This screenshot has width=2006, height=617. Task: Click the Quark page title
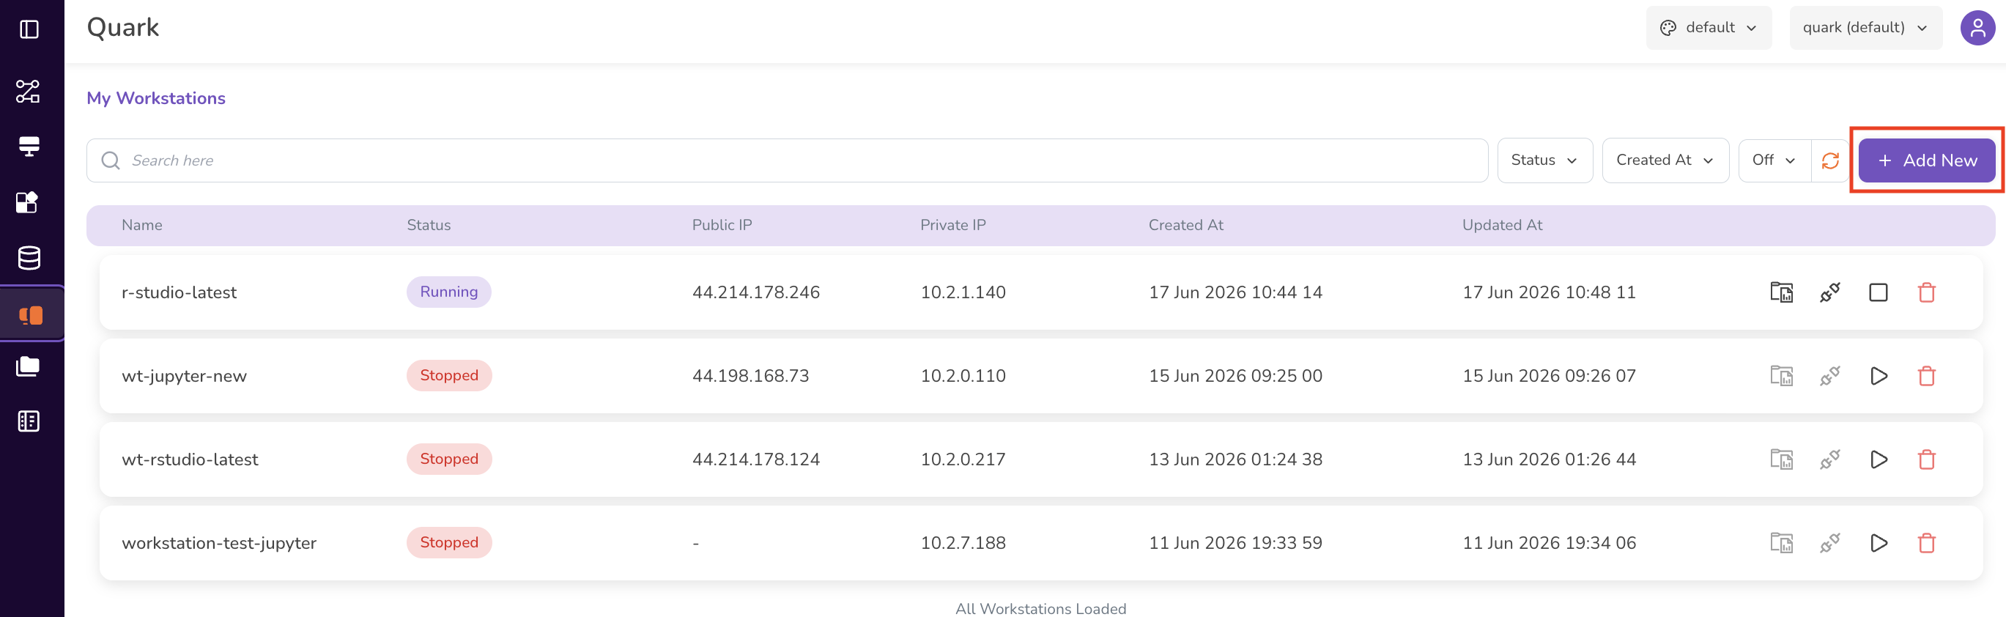pos(122,28)
